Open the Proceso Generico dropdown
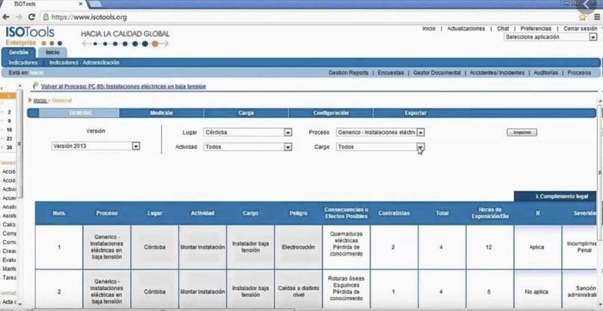 (380, 133)
